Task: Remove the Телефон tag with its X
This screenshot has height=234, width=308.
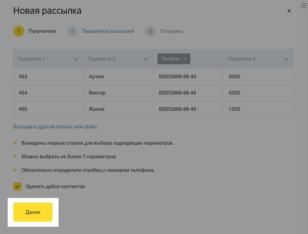Action: point(185,59)
